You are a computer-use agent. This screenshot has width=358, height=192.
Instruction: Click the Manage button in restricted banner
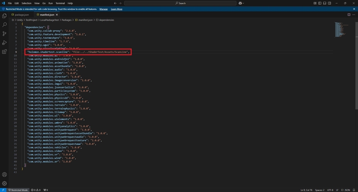pos(104,9)
